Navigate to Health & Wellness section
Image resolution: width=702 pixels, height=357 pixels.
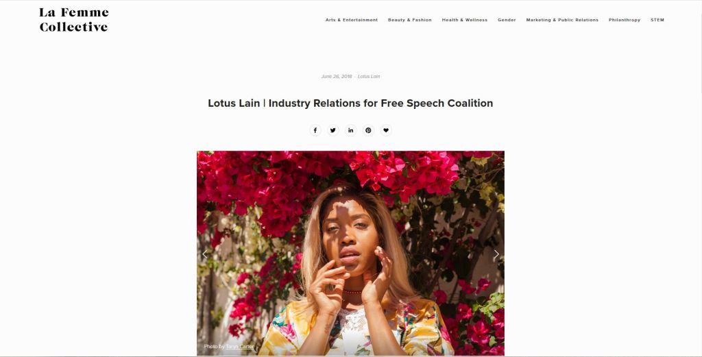click(465, 20)
